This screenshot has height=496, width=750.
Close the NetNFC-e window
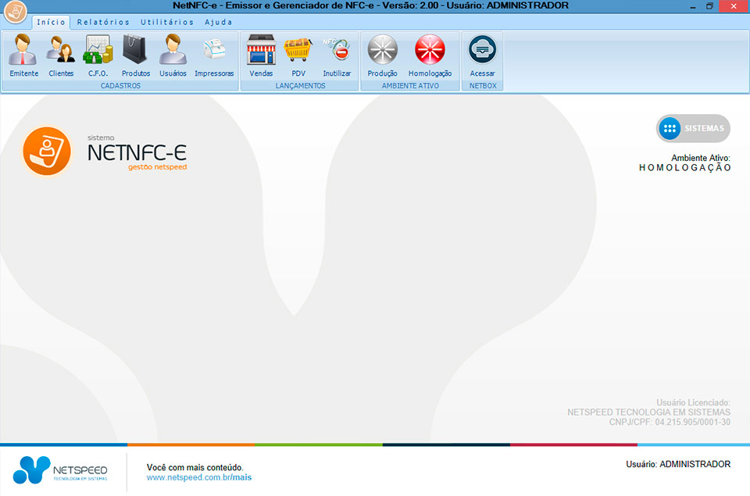734,6
